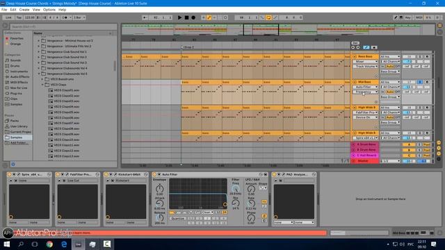Image resolution: width=445 pixels, height=250 pixels.
Task: Toggle Spire device activator
Action: click(9, 174)
